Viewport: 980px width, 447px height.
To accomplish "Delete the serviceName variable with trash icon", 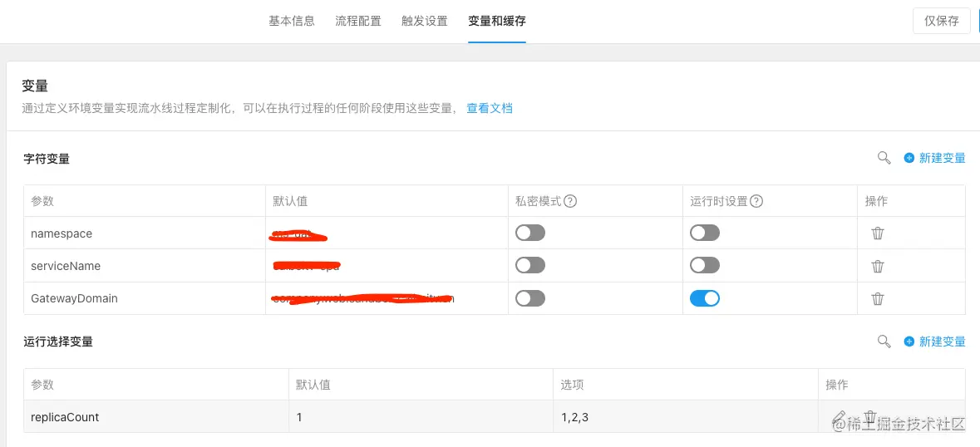I will pos(878,266).
